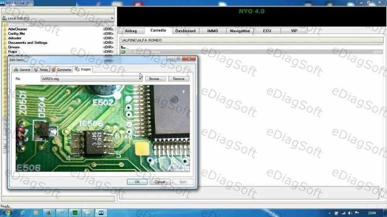Click the N4 NYO taskbar button
Viewport: 387px width, 217px height.
click(101, 213)
